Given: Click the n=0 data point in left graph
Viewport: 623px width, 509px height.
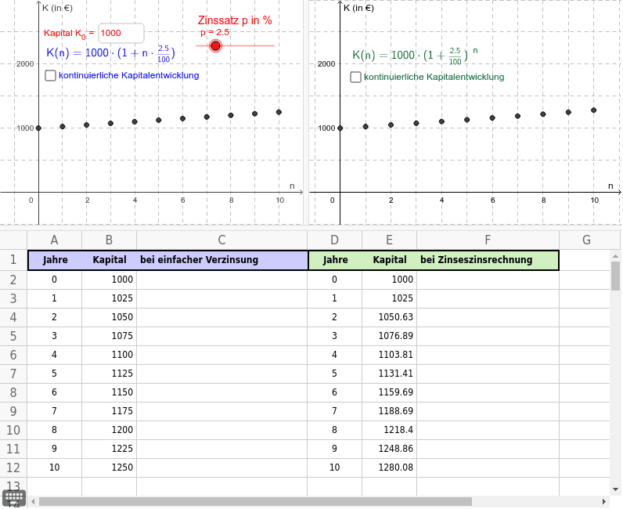Looking at the screenshot, I should 38,128.
